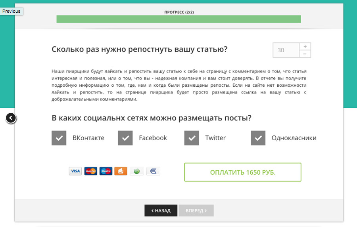Toggle the Facebook checkbox

[125, 138]
